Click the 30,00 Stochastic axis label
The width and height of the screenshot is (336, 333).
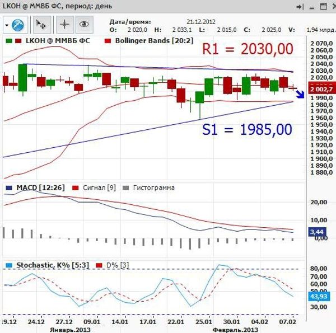pos(319,307)
